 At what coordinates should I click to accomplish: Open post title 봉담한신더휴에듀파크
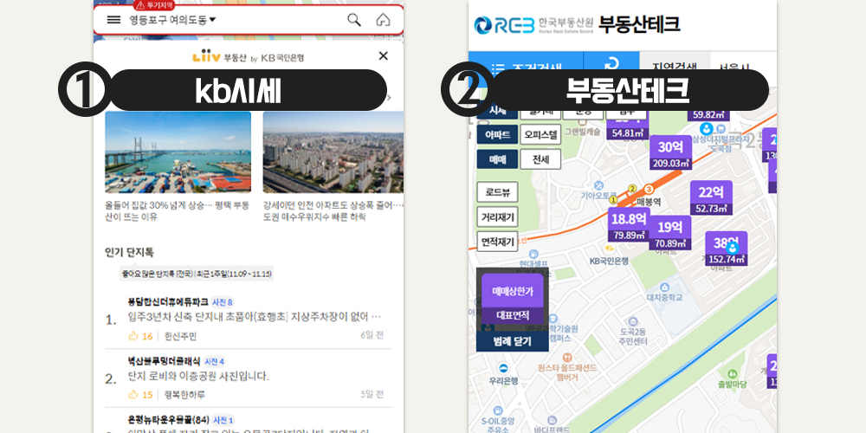(x=168, y=302)
